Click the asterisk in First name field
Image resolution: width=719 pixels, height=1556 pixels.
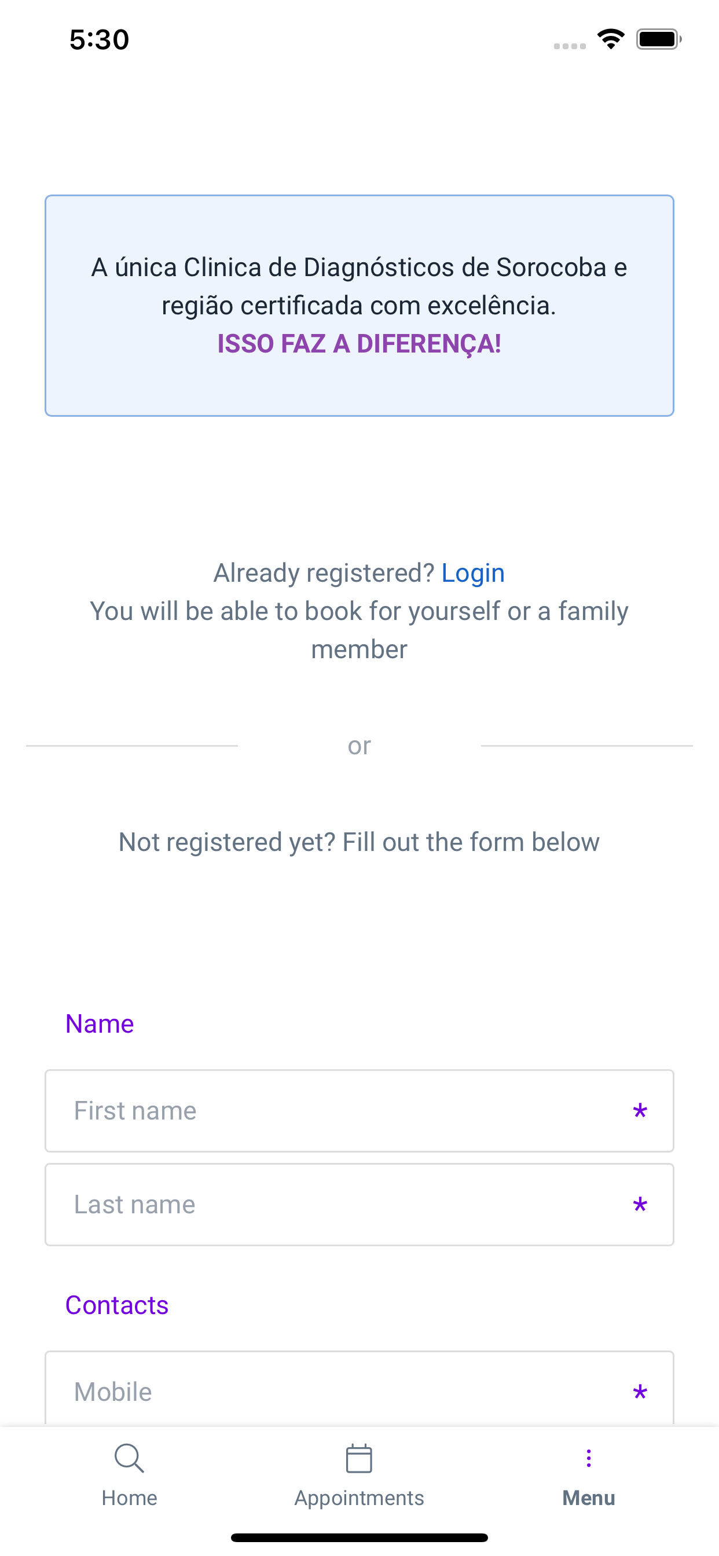coord(640,1113)
